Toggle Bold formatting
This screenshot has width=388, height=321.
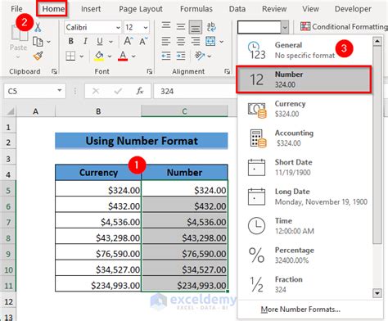tap(71, 42)
